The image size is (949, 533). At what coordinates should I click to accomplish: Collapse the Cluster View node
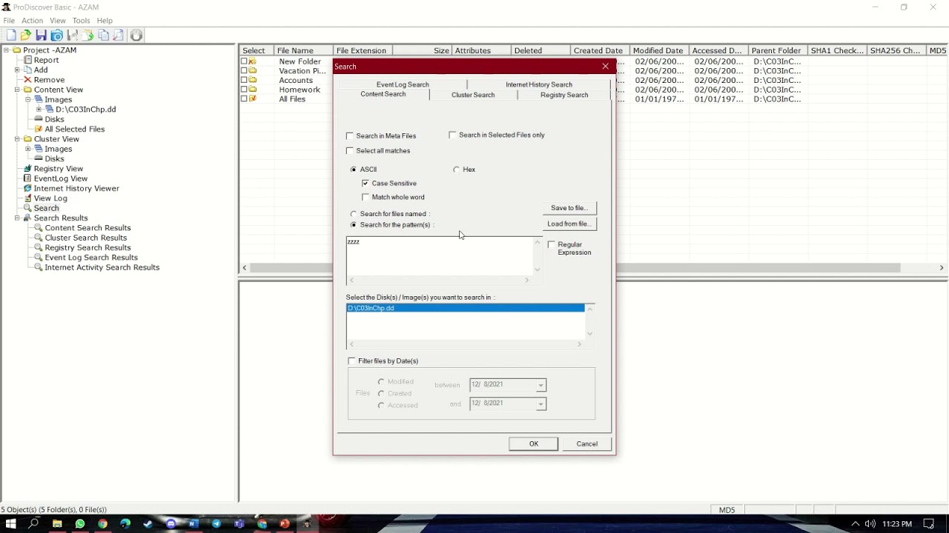click(x=17, y=139)
